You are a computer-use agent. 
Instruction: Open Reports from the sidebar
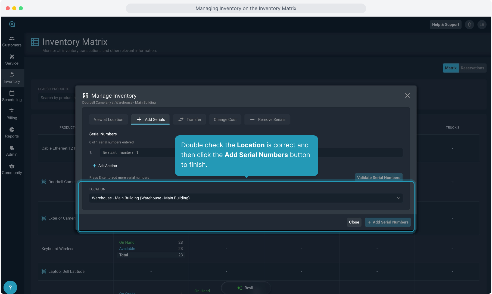point(12,133)
